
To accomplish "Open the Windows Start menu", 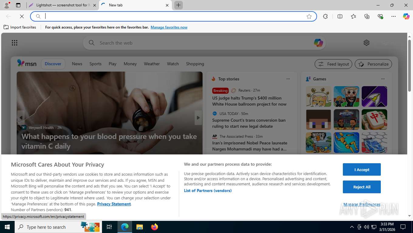I will (x=7, y=227).
